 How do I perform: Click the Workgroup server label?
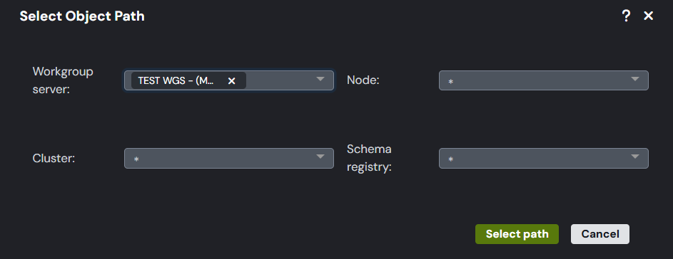point(63,81)
